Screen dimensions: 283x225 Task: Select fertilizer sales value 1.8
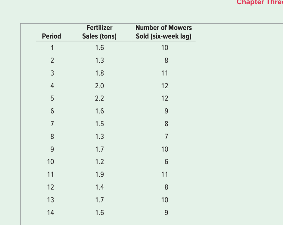(x=99, y=73)
